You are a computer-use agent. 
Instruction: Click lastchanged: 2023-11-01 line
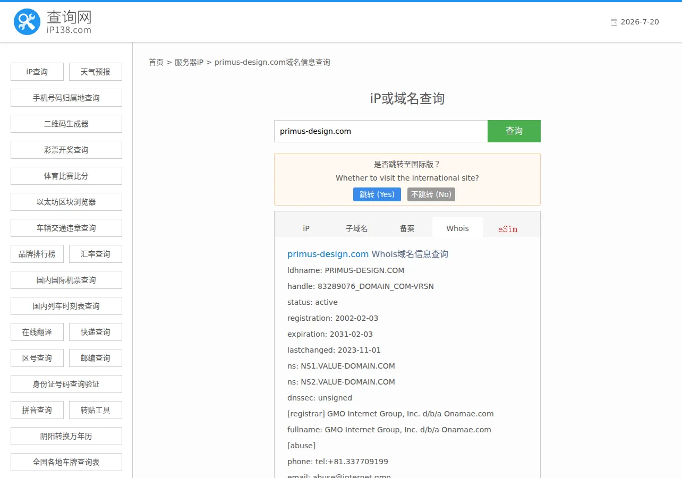(x=334, y=350)
